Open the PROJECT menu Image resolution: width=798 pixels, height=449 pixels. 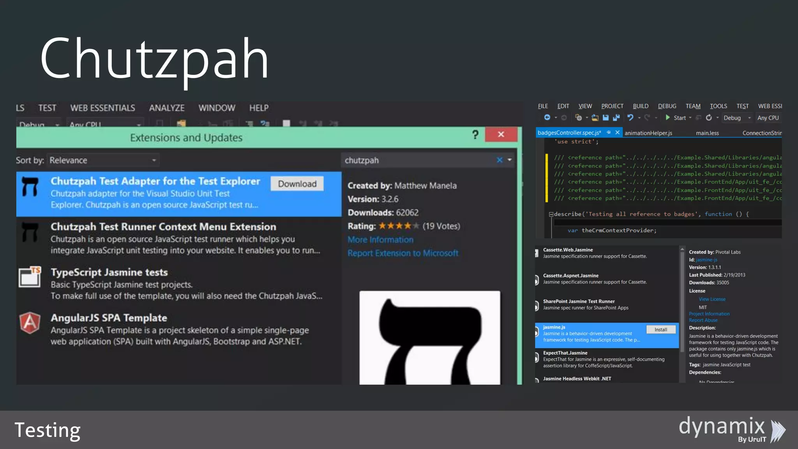[612, 106]
